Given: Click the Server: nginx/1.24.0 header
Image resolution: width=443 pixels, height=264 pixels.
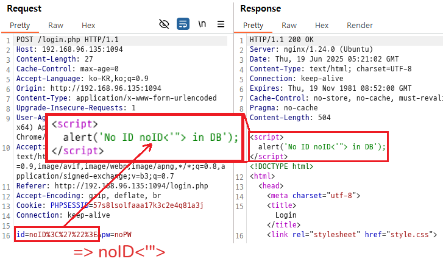Looking at the screenshot, I should point(311,49).
